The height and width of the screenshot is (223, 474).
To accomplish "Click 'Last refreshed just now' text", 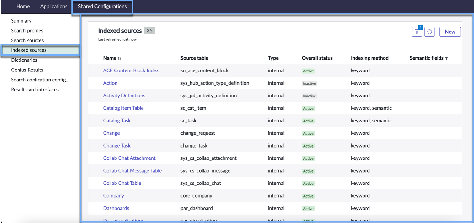I will [118, 39].
